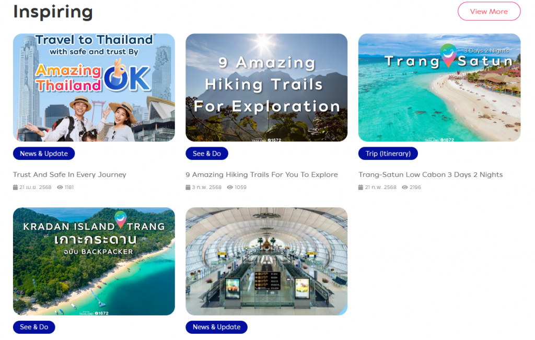Select See & Do tag under hiking trails card
The height and width of the screenshot is (340, 535).
click(x=207, y=154)
